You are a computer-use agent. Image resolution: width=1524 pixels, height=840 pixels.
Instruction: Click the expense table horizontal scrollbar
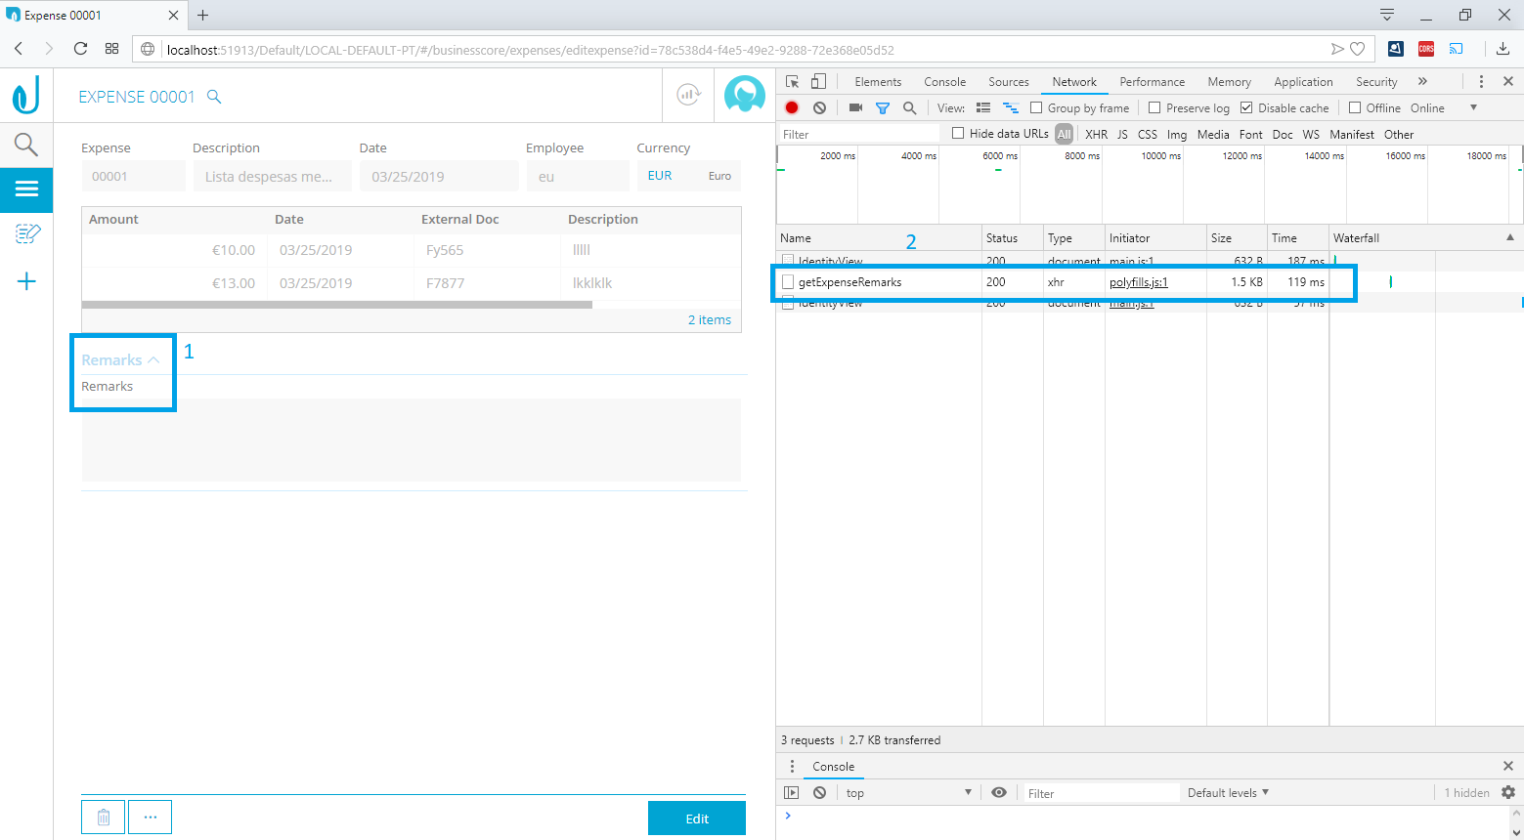click(337, 305)
